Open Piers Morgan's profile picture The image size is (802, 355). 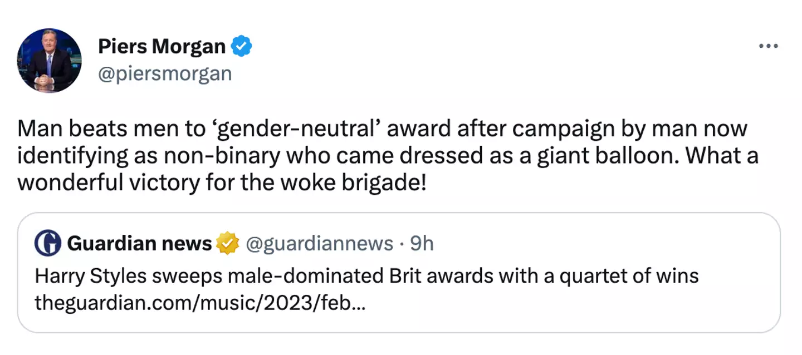(x=49, y=61)
